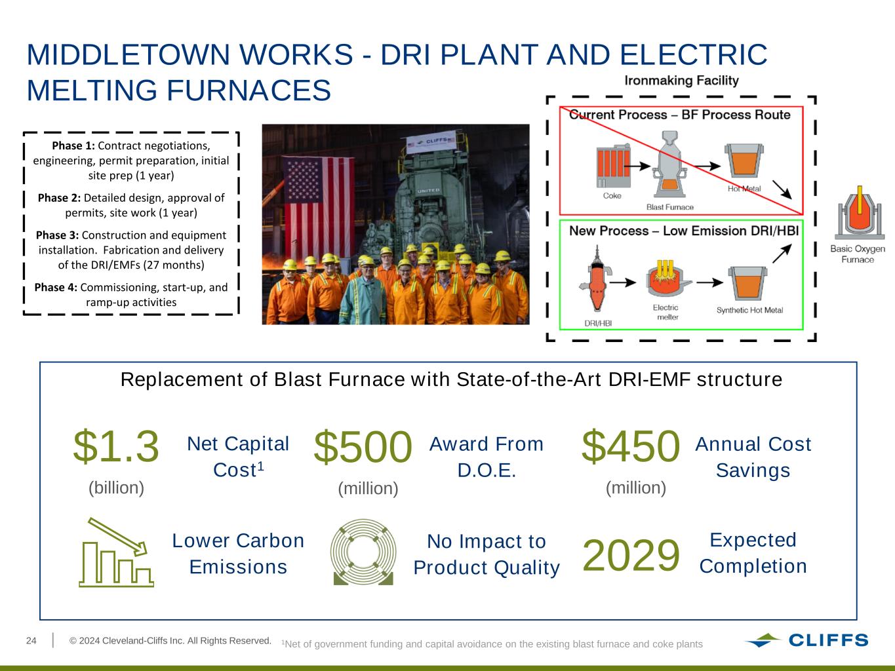Click the 'Basic Oxygen Furnace' label
The image size is (895, 671).
858,254
